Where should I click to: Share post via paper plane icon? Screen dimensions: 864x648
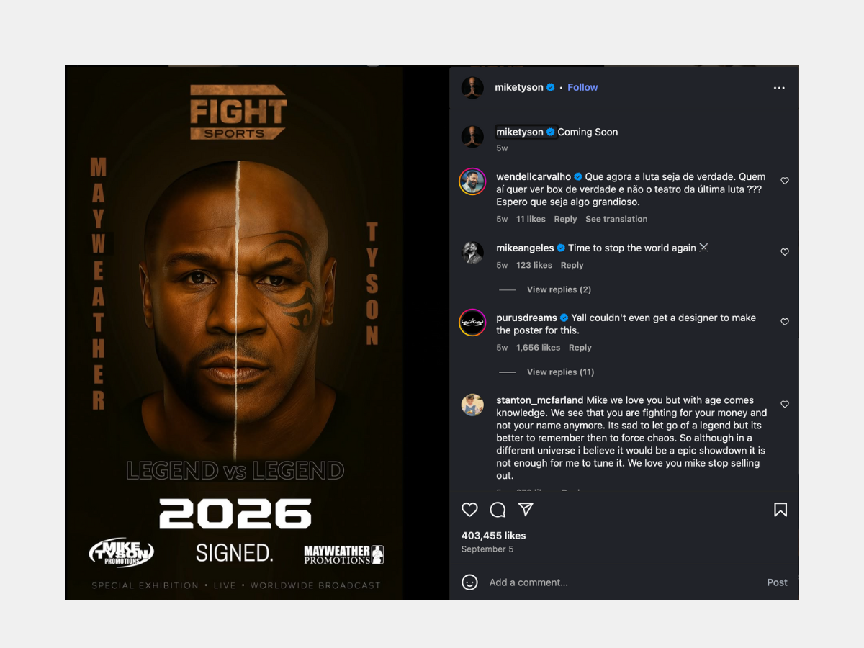526,510
